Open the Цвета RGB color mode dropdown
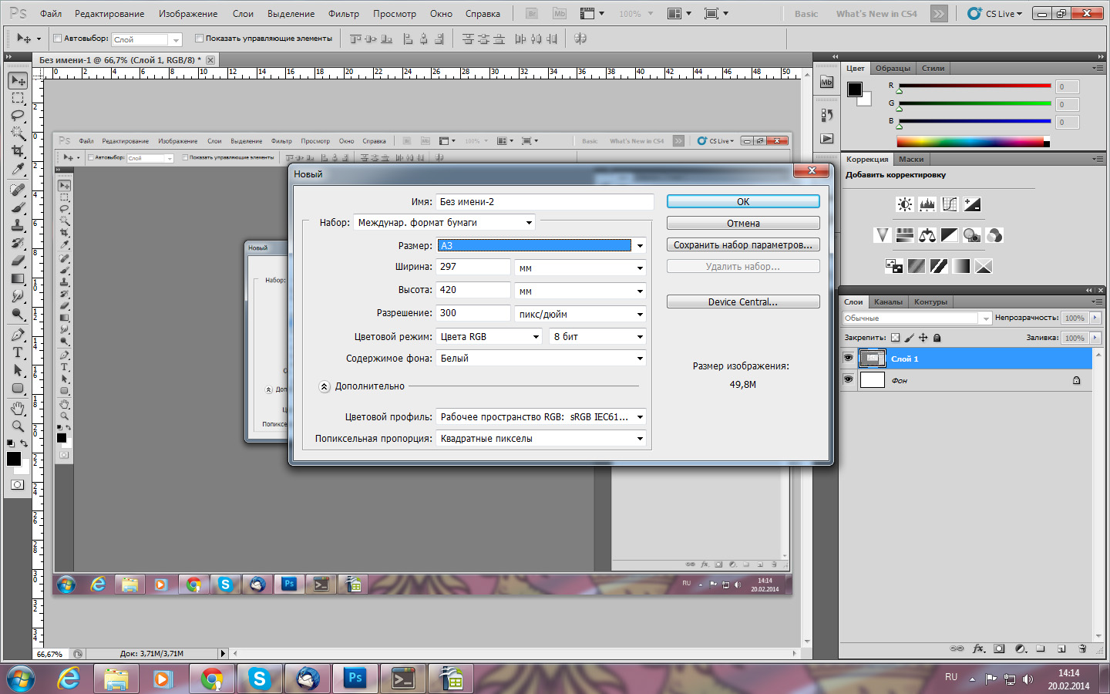This screenshot has width=1110, height=694. tap(489, 336)
